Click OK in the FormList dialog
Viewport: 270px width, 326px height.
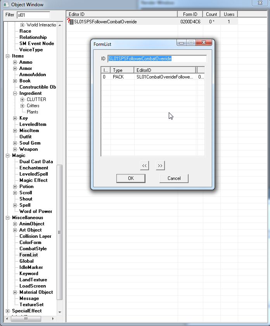click(131, 178)
